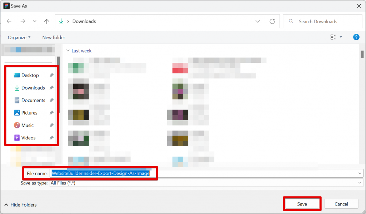366x214 pixels.
Task: Unpin the Downloads quick access pin
Action: point(51,88)
